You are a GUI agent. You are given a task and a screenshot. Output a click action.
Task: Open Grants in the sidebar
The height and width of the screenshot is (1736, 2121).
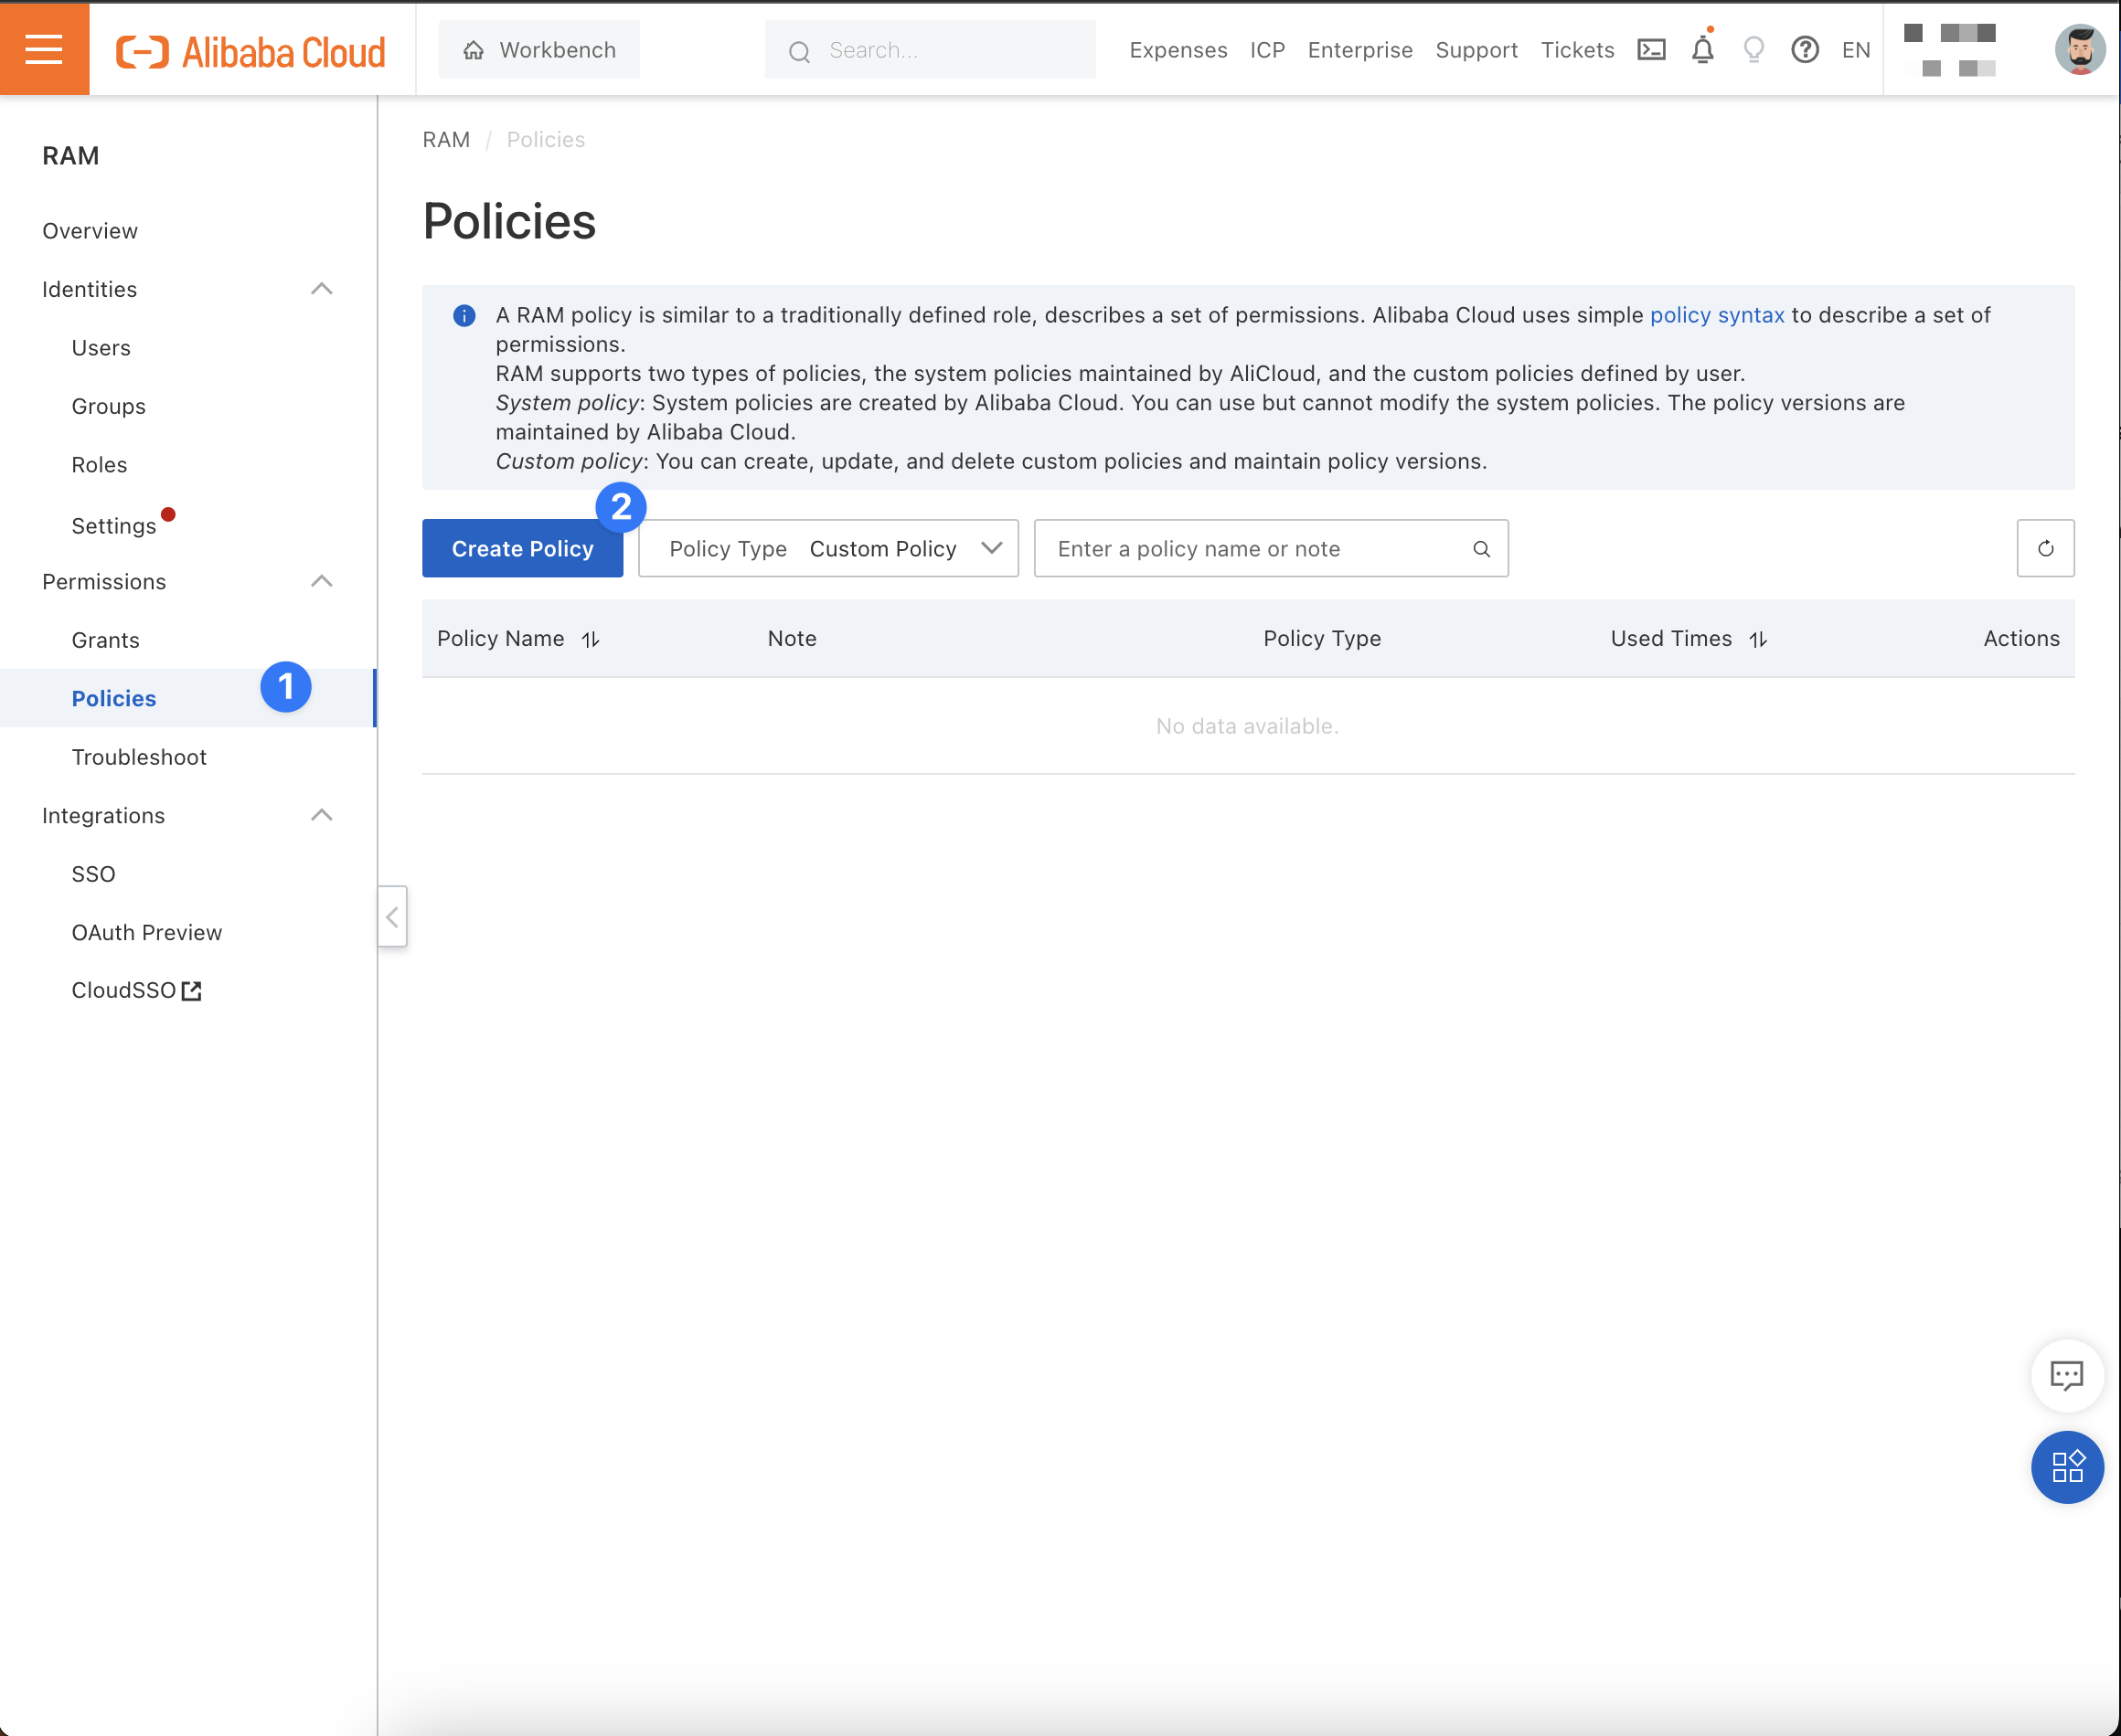point(105,640)
